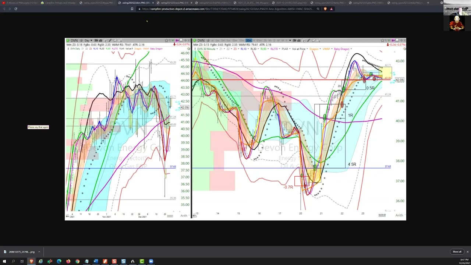Image resolution: width=471 pixels, height=265 pixels.
Task: Open the Day timeframe dropdown on left chart
Action: pyautogui.click(x=88, y=40)
